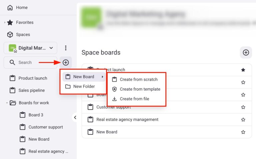
Task: Click the plus button beside Space boards
Action: (246, 52)
